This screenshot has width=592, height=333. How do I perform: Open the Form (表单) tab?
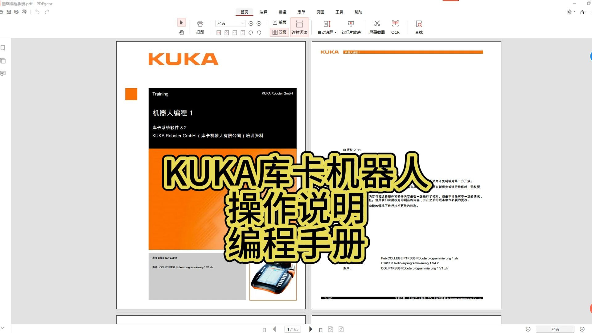[x=301, y=12]
